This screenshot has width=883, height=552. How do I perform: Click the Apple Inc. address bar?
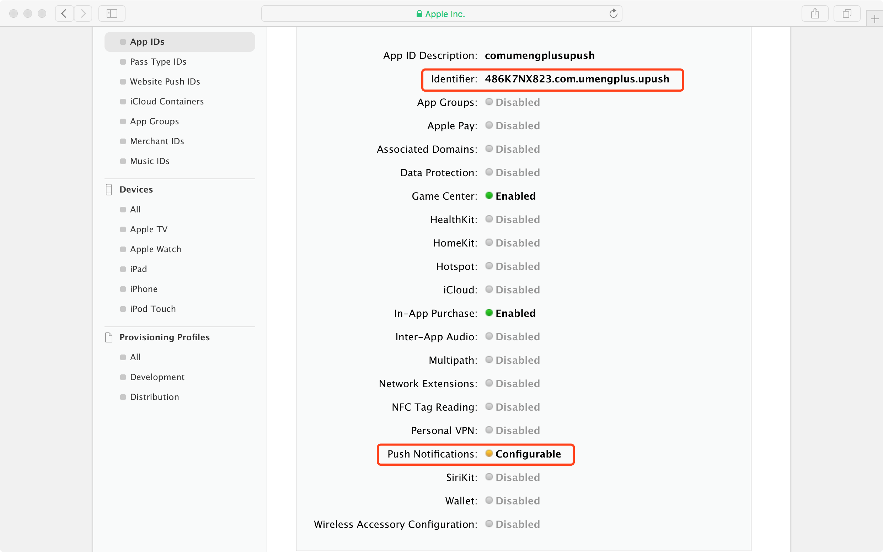coord(441,14)
